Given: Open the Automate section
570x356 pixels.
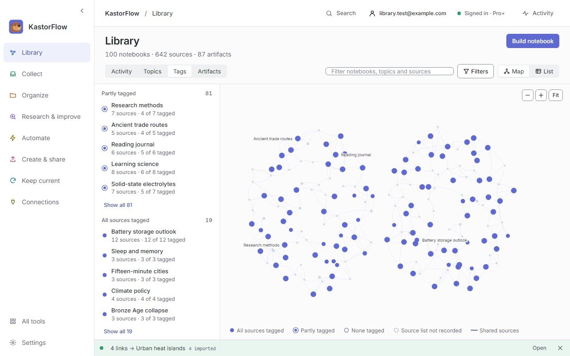Looking at the screenshot, I should point(47,138).
